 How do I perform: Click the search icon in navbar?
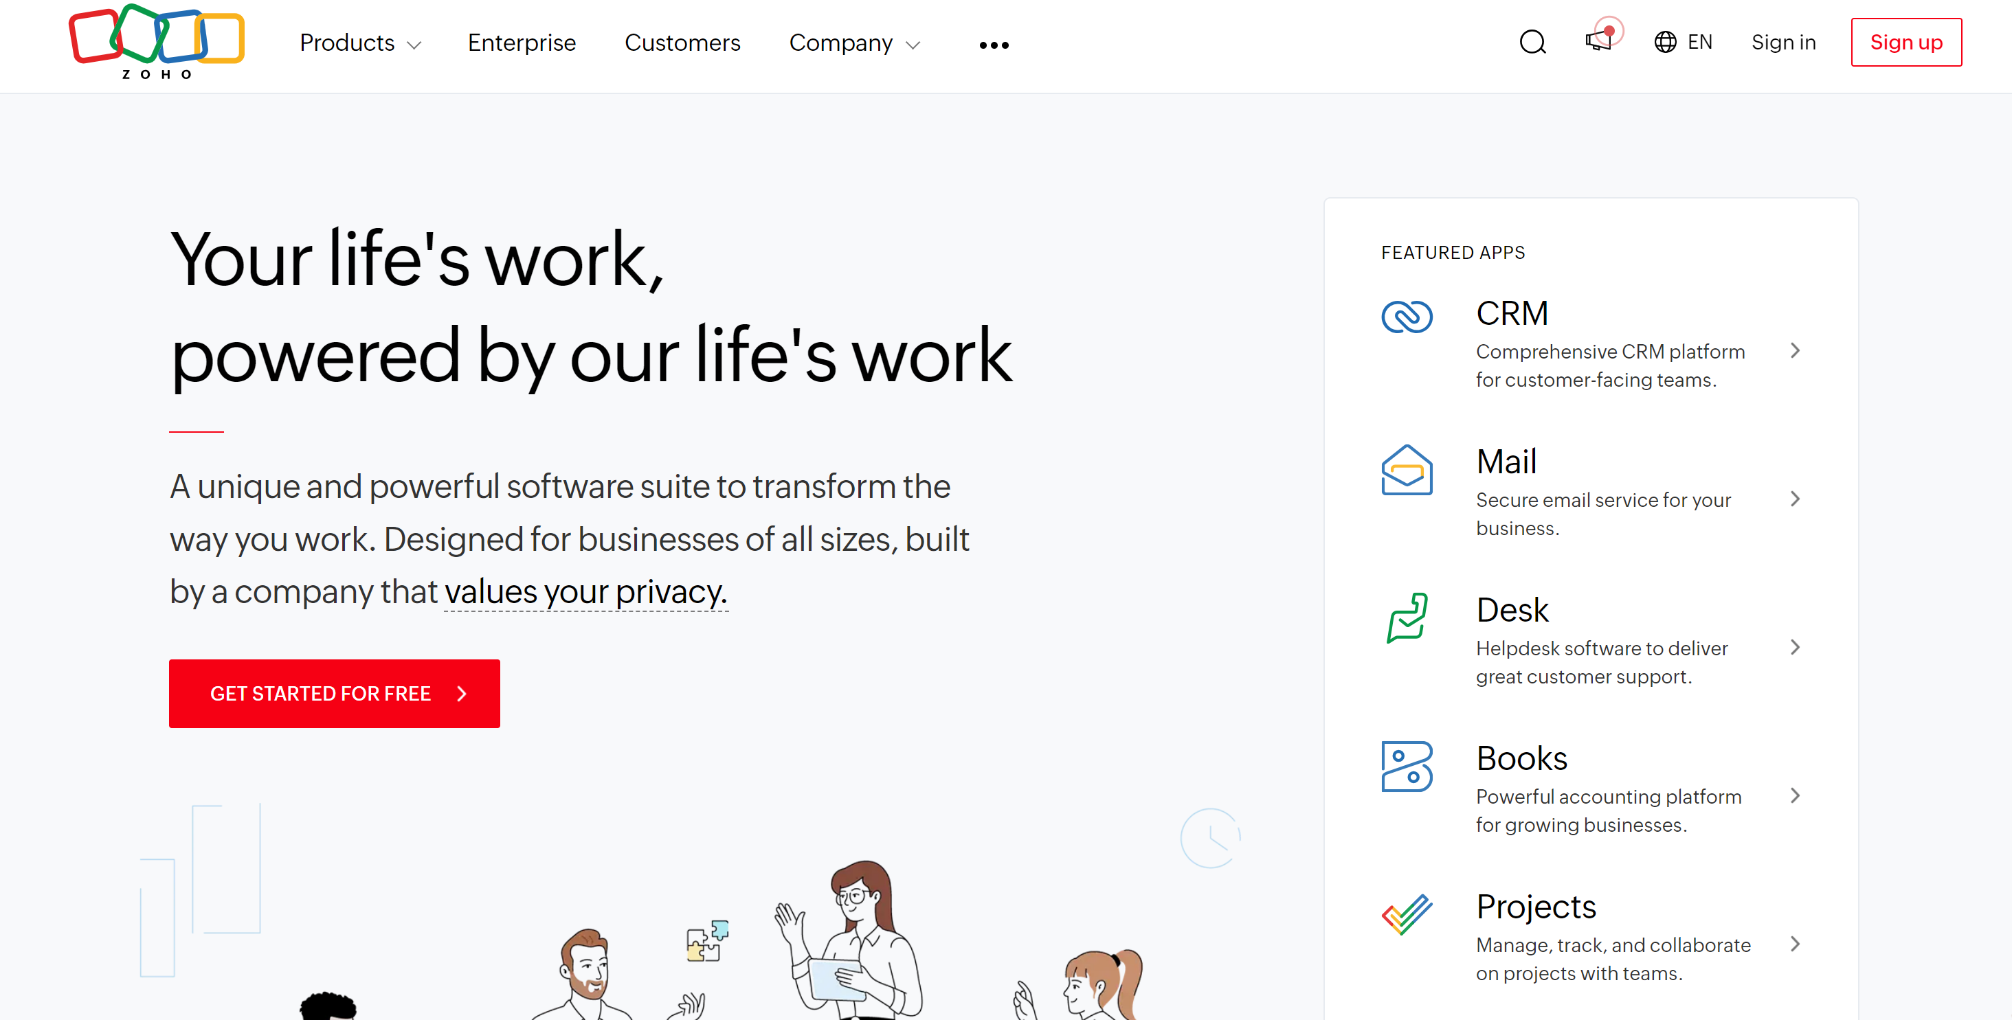coord(1530,43)
